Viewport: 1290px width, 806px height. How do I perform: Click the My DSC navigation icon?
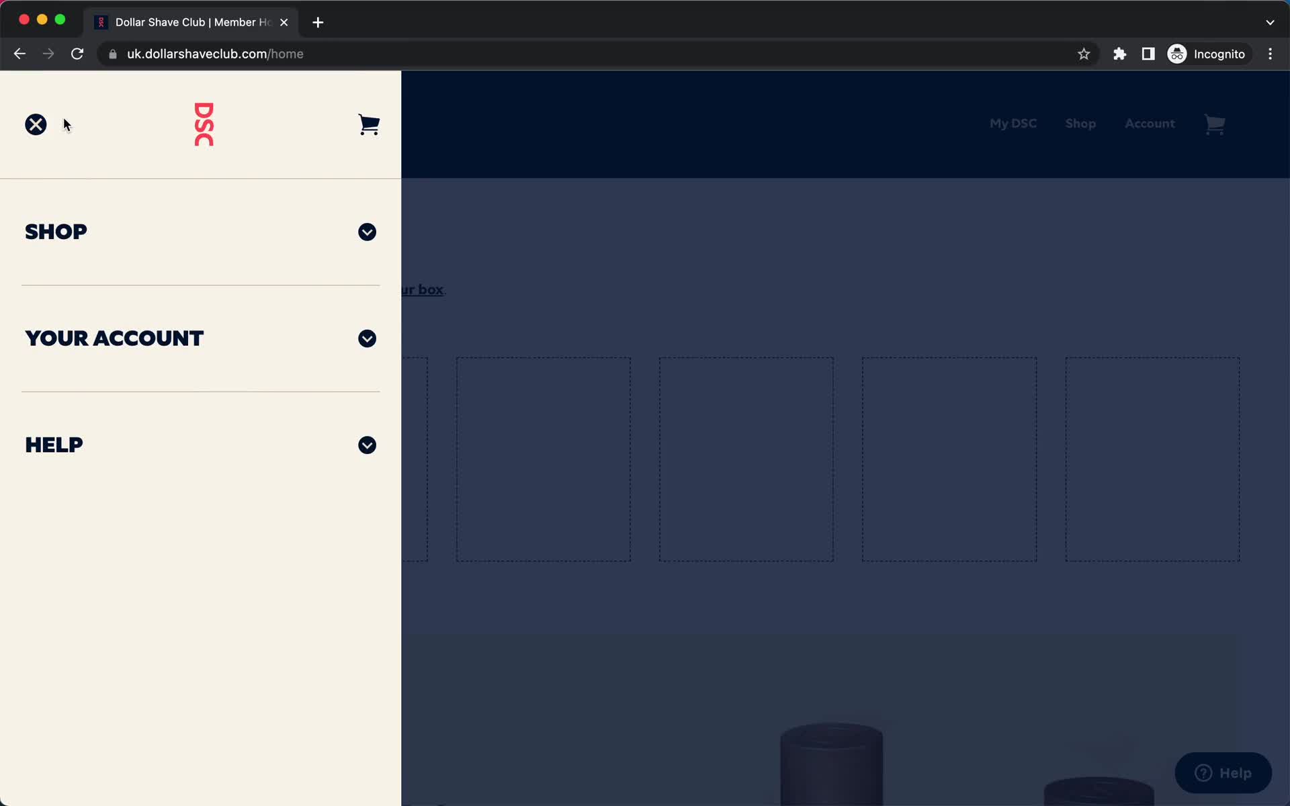coord(1013,124)
